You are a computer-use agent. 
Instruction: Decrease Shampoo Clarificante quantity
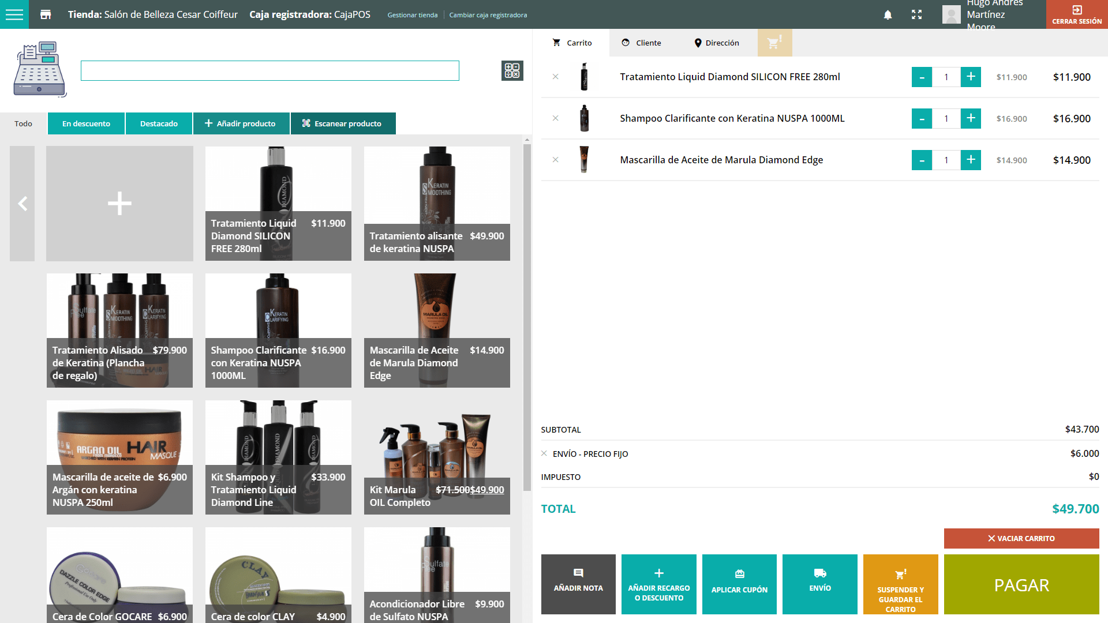coord(922,118)
